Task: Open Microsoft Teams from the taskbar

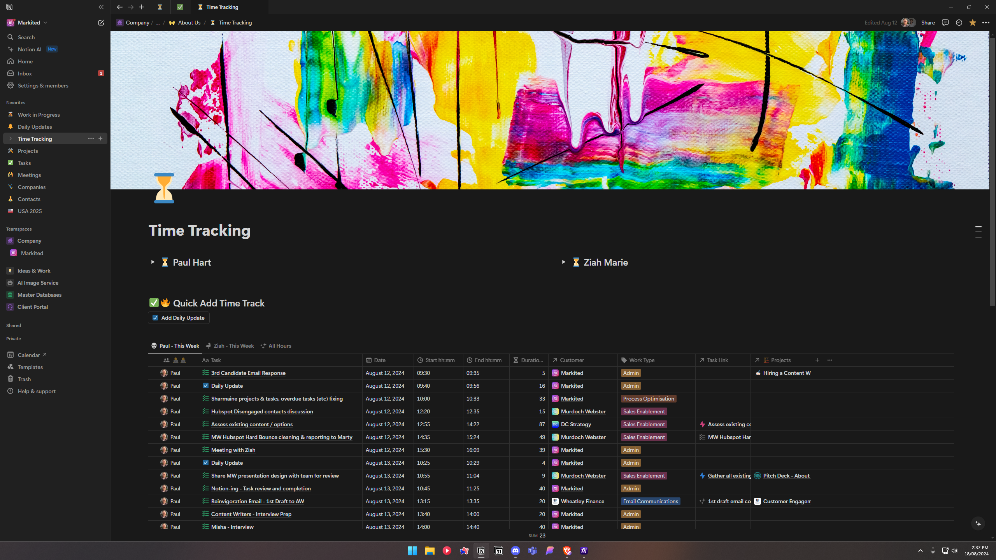Action: click(533, 551)
